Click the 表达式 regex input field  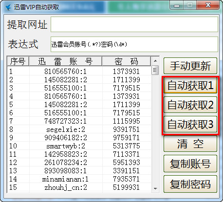[134, 44]
